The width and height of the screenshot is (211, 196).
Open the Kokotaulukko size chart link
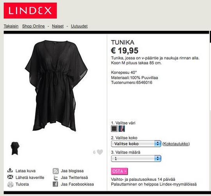coord(176,144)
